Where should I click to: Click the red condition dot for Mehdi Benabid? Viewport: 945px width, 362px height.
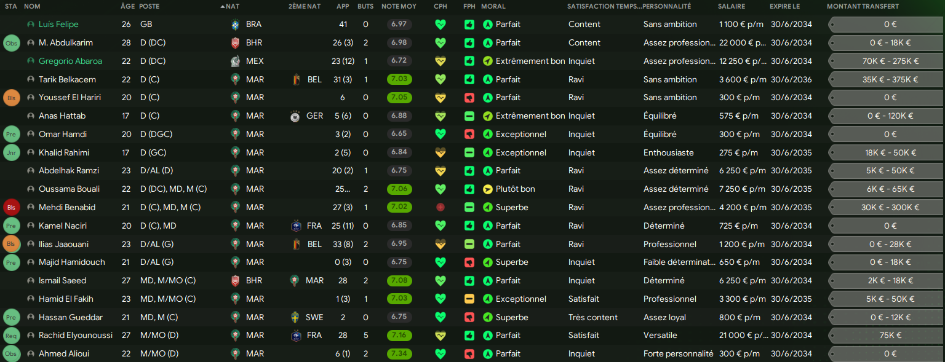click(440, 208)
